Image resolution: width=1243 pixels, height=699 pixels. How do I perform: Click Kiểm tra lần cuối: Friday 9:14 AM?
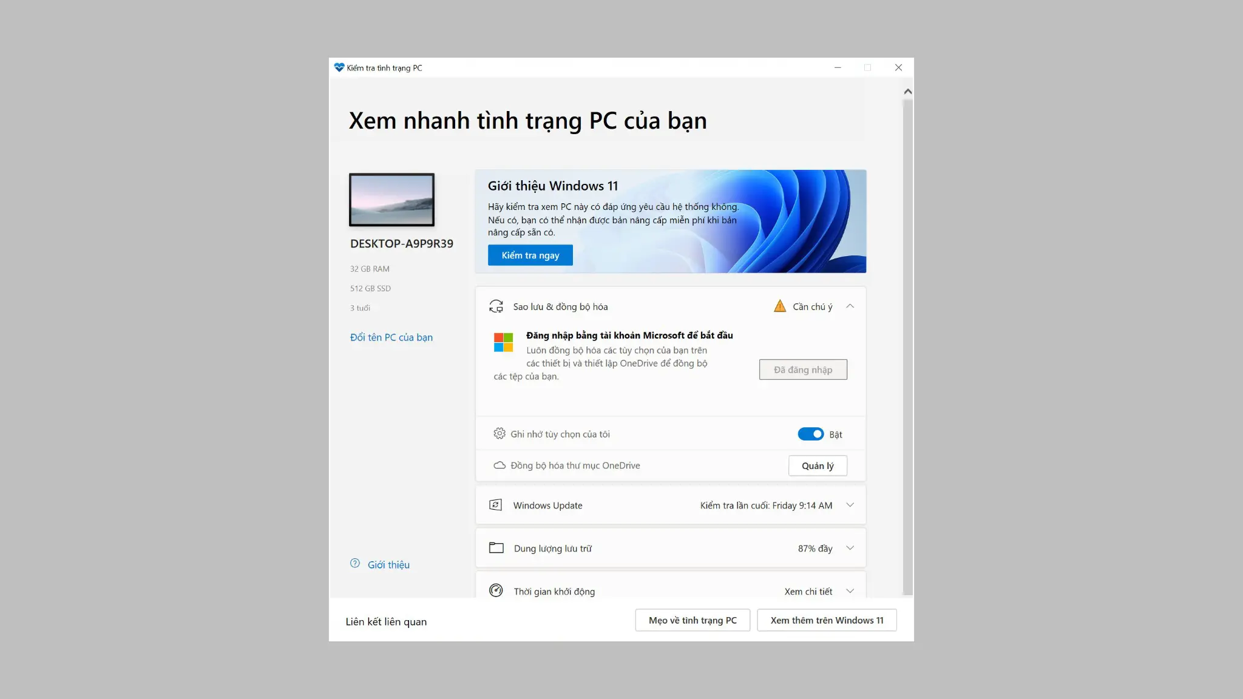tap(767, 505)
